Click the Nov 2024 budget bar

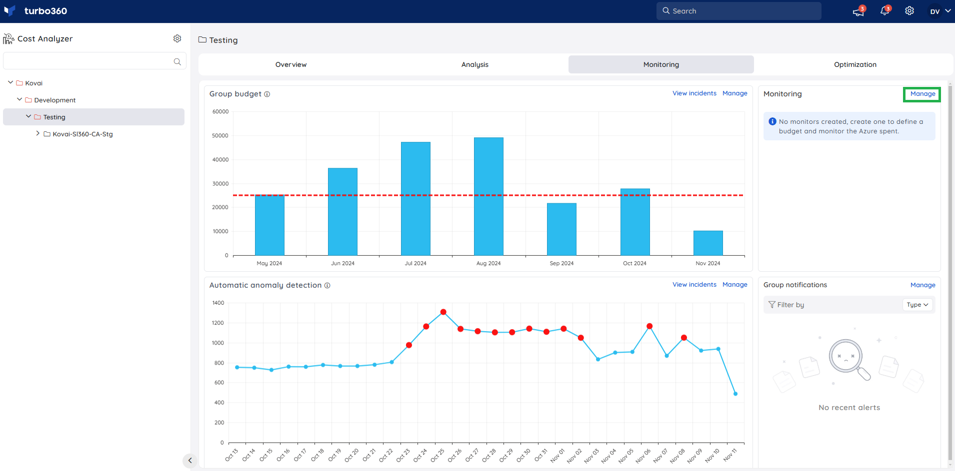(x=708, y=243)
